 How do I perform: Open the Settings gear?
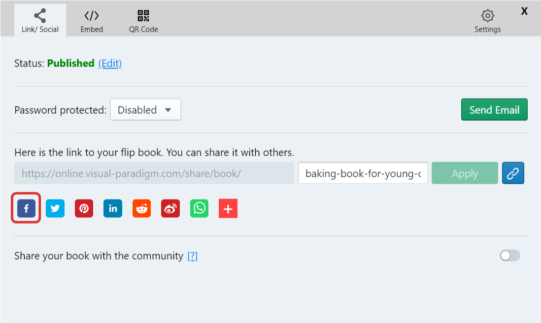pos(487,21)
